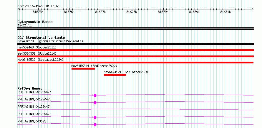Open PPFIA2|NM_001220475 transcript label
262x128 pixels.
point(34,92)
